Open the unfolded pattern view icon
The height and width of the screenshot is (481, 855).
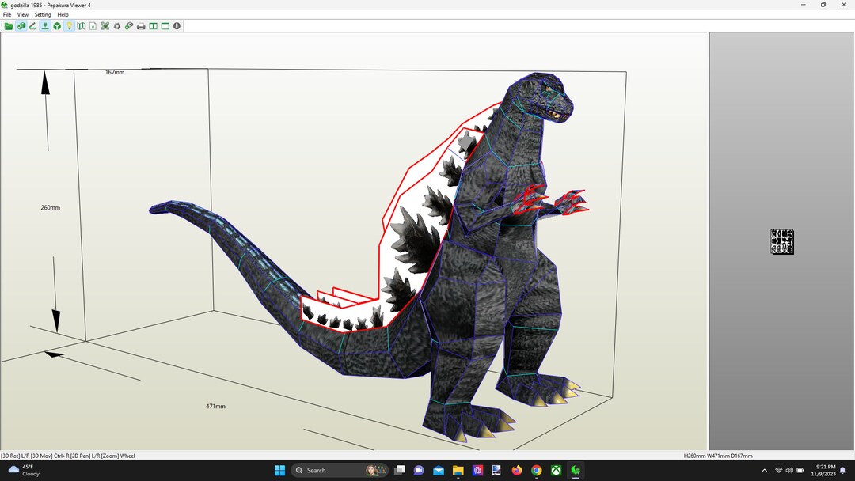82,25
